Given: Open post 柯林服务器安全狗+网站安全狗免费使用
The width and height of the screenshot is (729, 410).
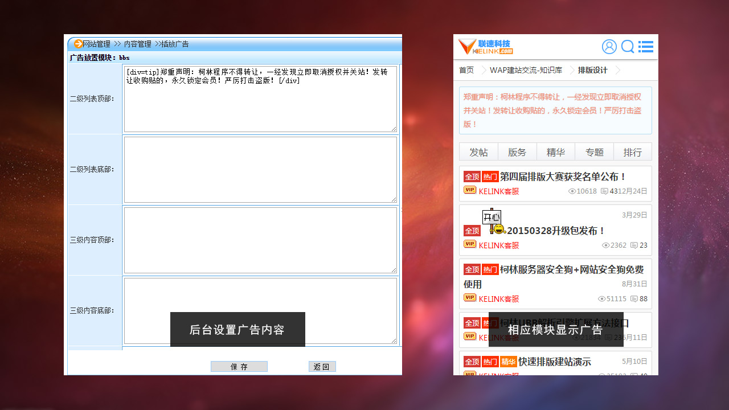Looking at the screenshot, I should tap(571, 270).
